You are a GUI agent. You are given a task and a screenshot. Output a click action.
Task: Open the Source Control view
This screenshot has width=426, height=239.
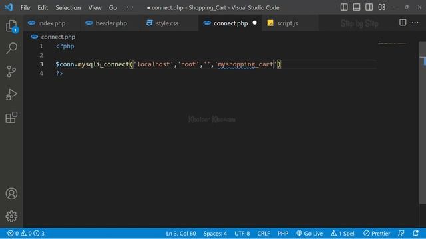[x=11, y=72]
